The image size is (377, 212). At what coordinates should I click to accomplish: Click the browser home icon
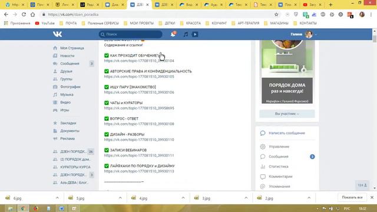(33, 14)
